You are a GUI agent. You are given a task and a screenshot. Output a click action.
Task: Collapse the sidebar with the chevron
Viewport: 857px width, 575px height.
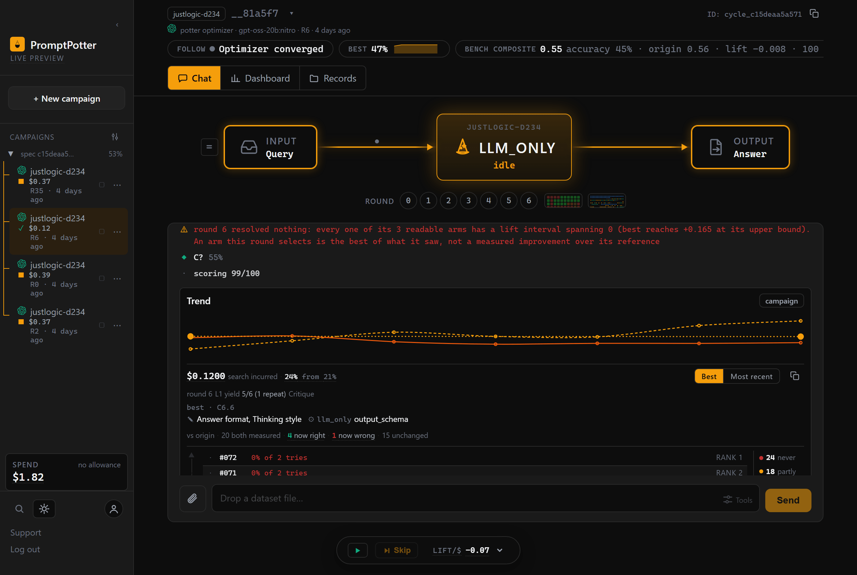[117, 25]
